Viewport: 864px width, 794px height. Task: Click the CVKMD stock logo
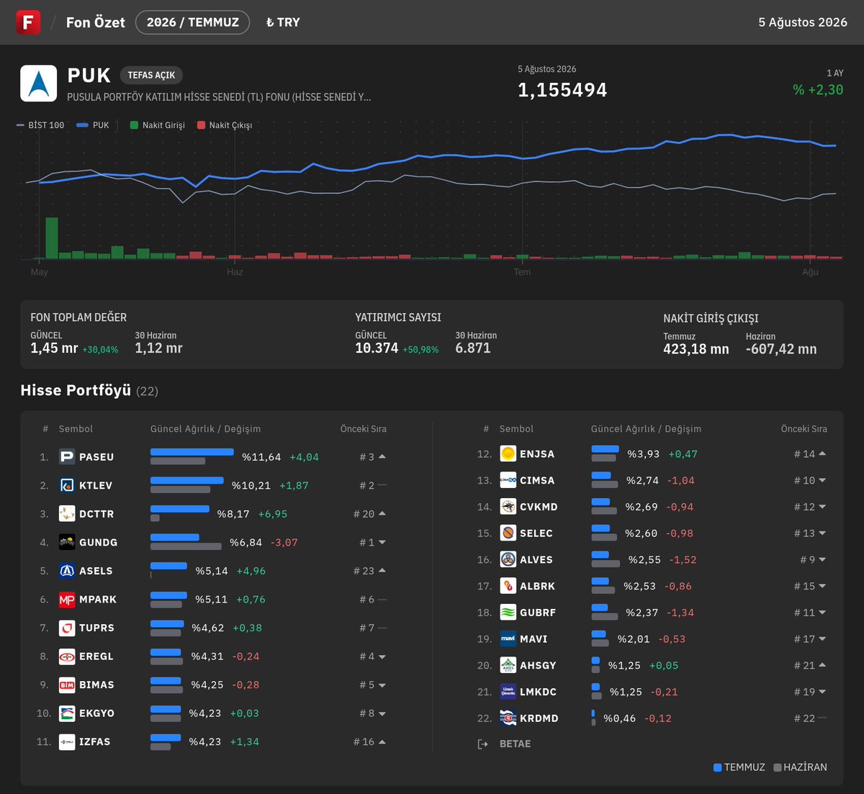click(508, 507)
